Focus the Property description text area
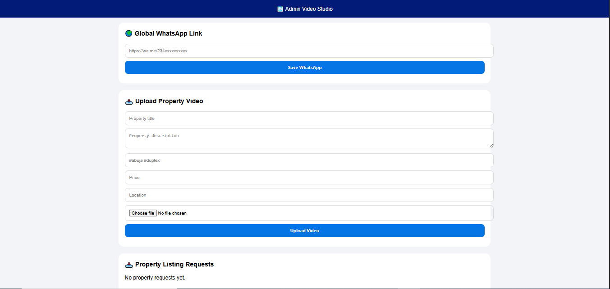The image size is (610, 289). pos(309,138)
